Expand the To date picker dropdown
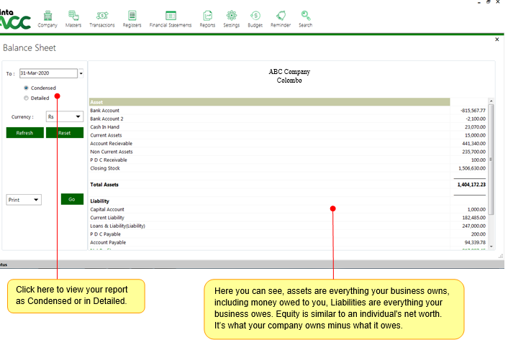Image resolution: width=508 pixels, height=350 pixels. pos(81,73)
